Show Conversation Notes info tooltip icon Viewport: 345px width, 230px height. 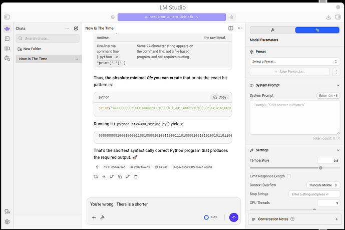pyautogui.click(x=292, y=219)
